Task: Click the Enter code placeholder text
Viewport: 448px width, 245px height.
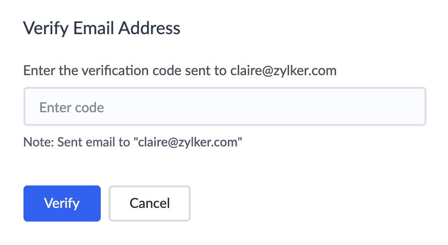Action: pos(72,107)
